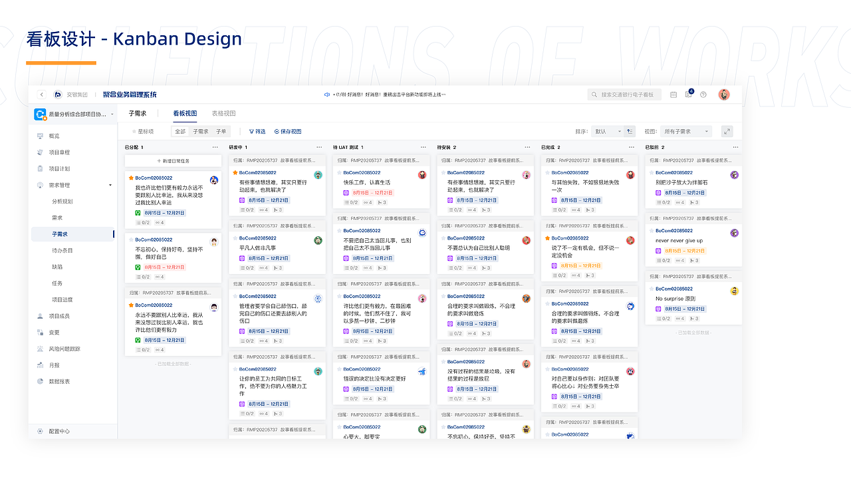The image size is (851, 479).
Task: Click the 数据报表 pie chart icon
Action: [x=41, y=381]
